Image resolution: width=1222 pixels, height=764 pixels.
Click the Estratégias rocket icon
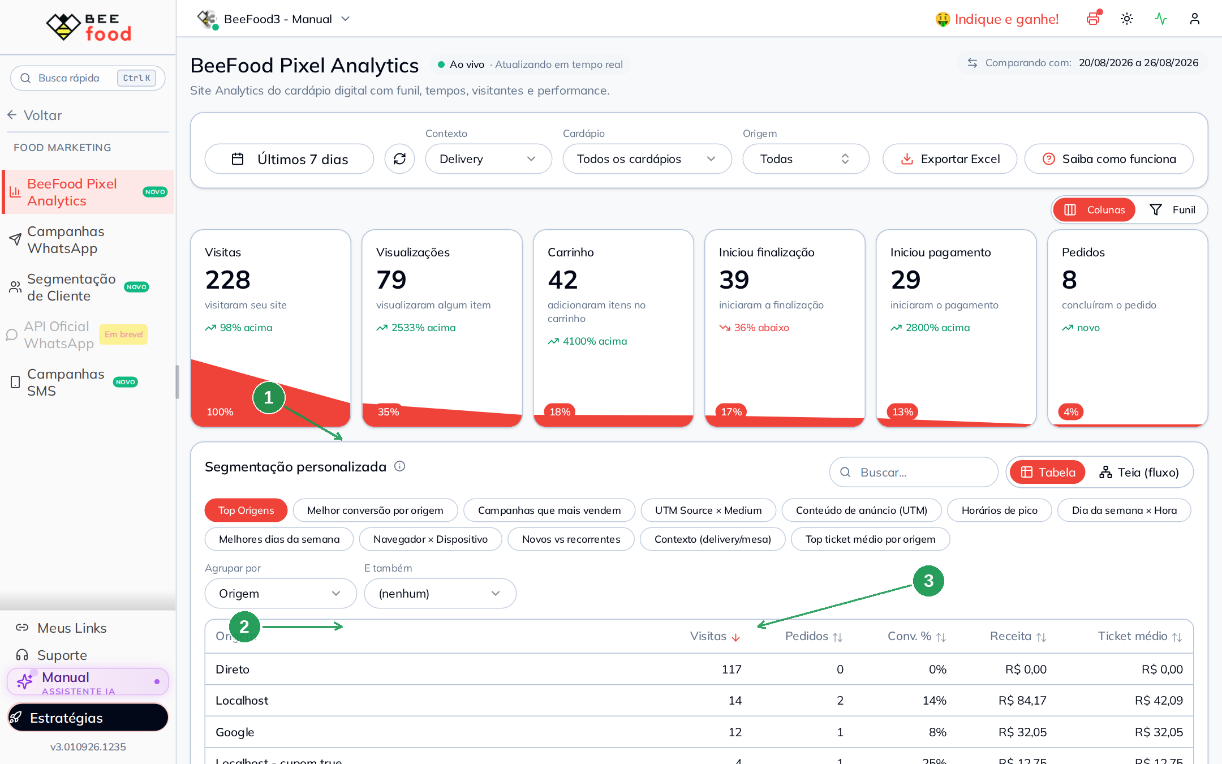tap(16, 718)
